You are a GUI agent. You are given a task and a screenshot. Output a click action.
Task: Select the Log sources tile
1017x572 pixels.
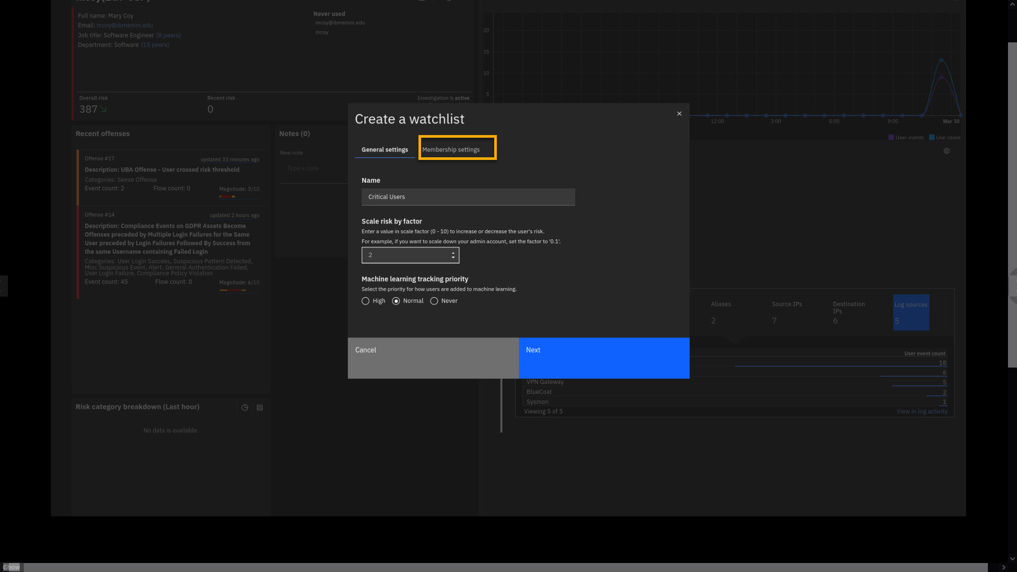point(911,312)
